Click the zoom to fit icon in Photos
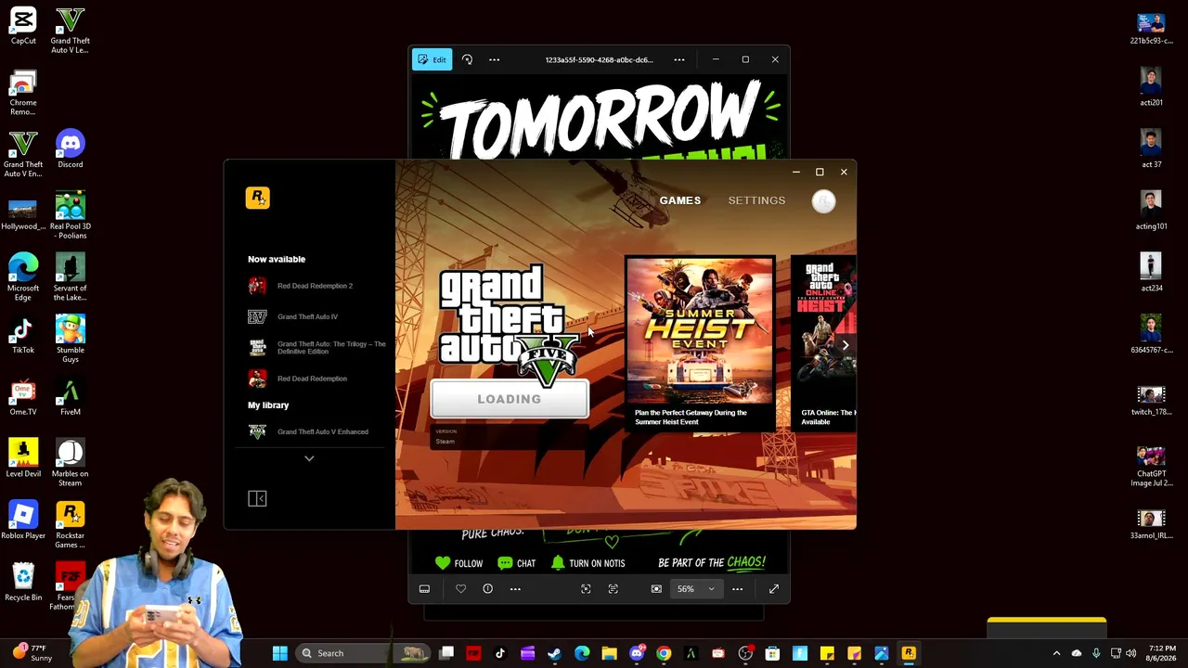 [656, 589]
